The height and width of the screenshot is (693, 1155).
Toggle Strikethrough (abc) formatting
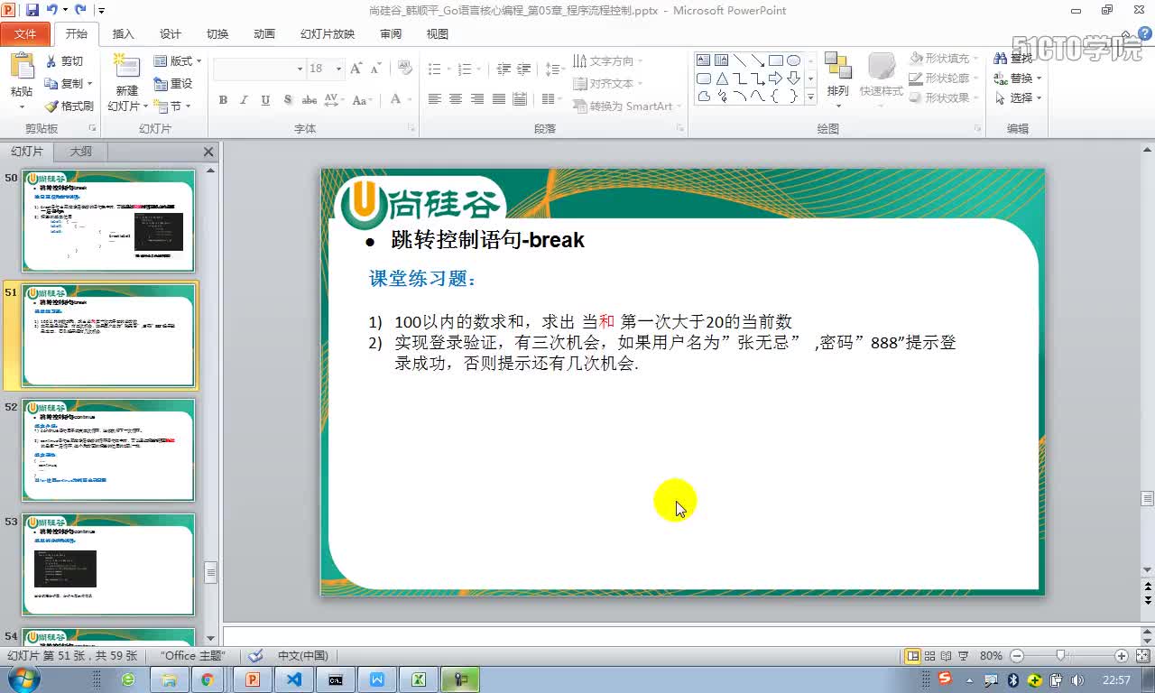click(x=310, y=100)
